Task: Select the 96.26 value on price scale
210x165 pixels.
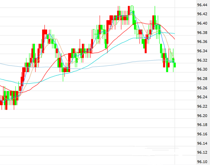Action: [x=202, y=88]
